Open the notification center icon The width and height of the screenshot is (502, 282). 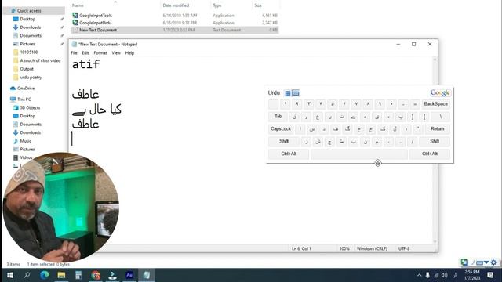click(x=490, y=275)
